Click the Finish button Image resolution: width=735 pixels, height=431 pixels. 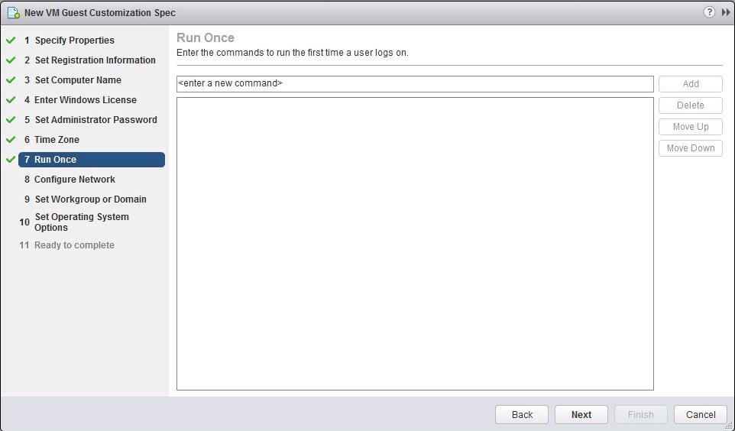(x=641, y=415)
